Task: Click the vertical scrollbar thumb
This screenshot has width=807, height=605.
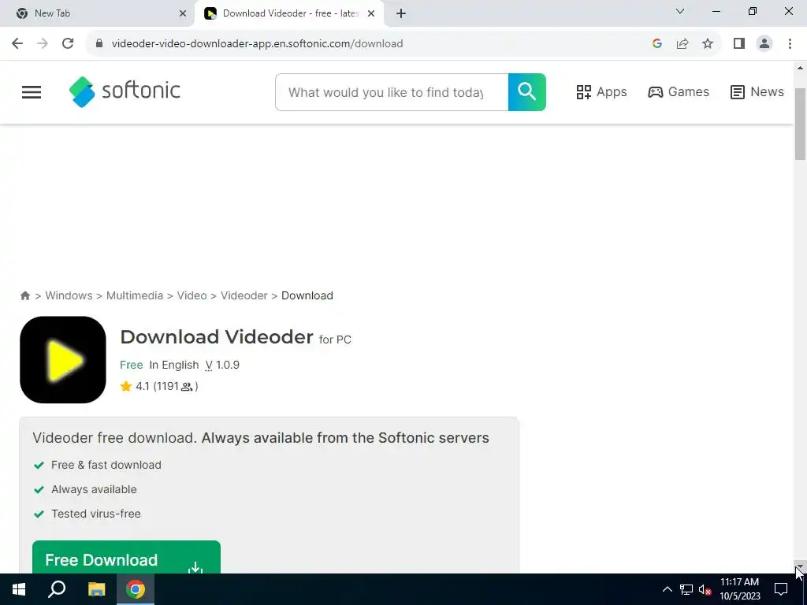Action: tap(800, 124)
